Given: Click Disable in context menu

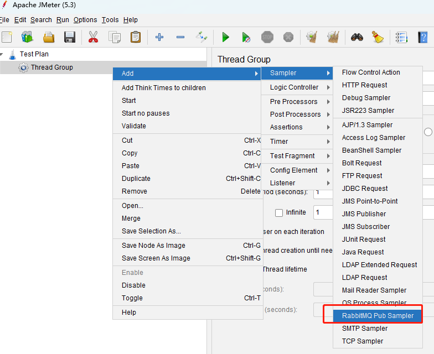Looking at the screenshot, I should (187, 285).
